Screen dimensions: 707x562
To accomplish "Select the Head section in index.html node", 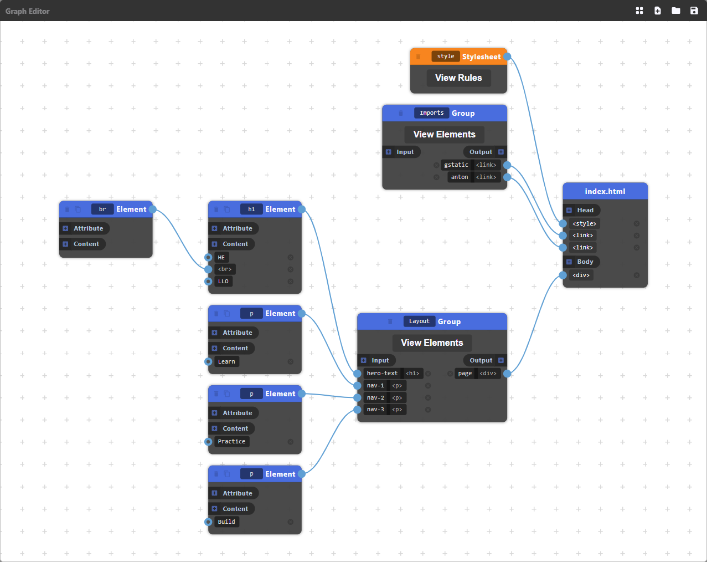I will (582, 210).
